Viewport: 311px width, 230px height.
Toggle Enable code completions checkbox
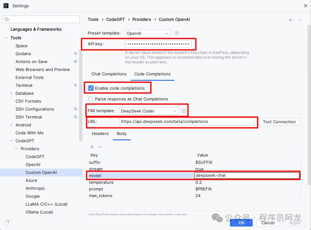91,88
